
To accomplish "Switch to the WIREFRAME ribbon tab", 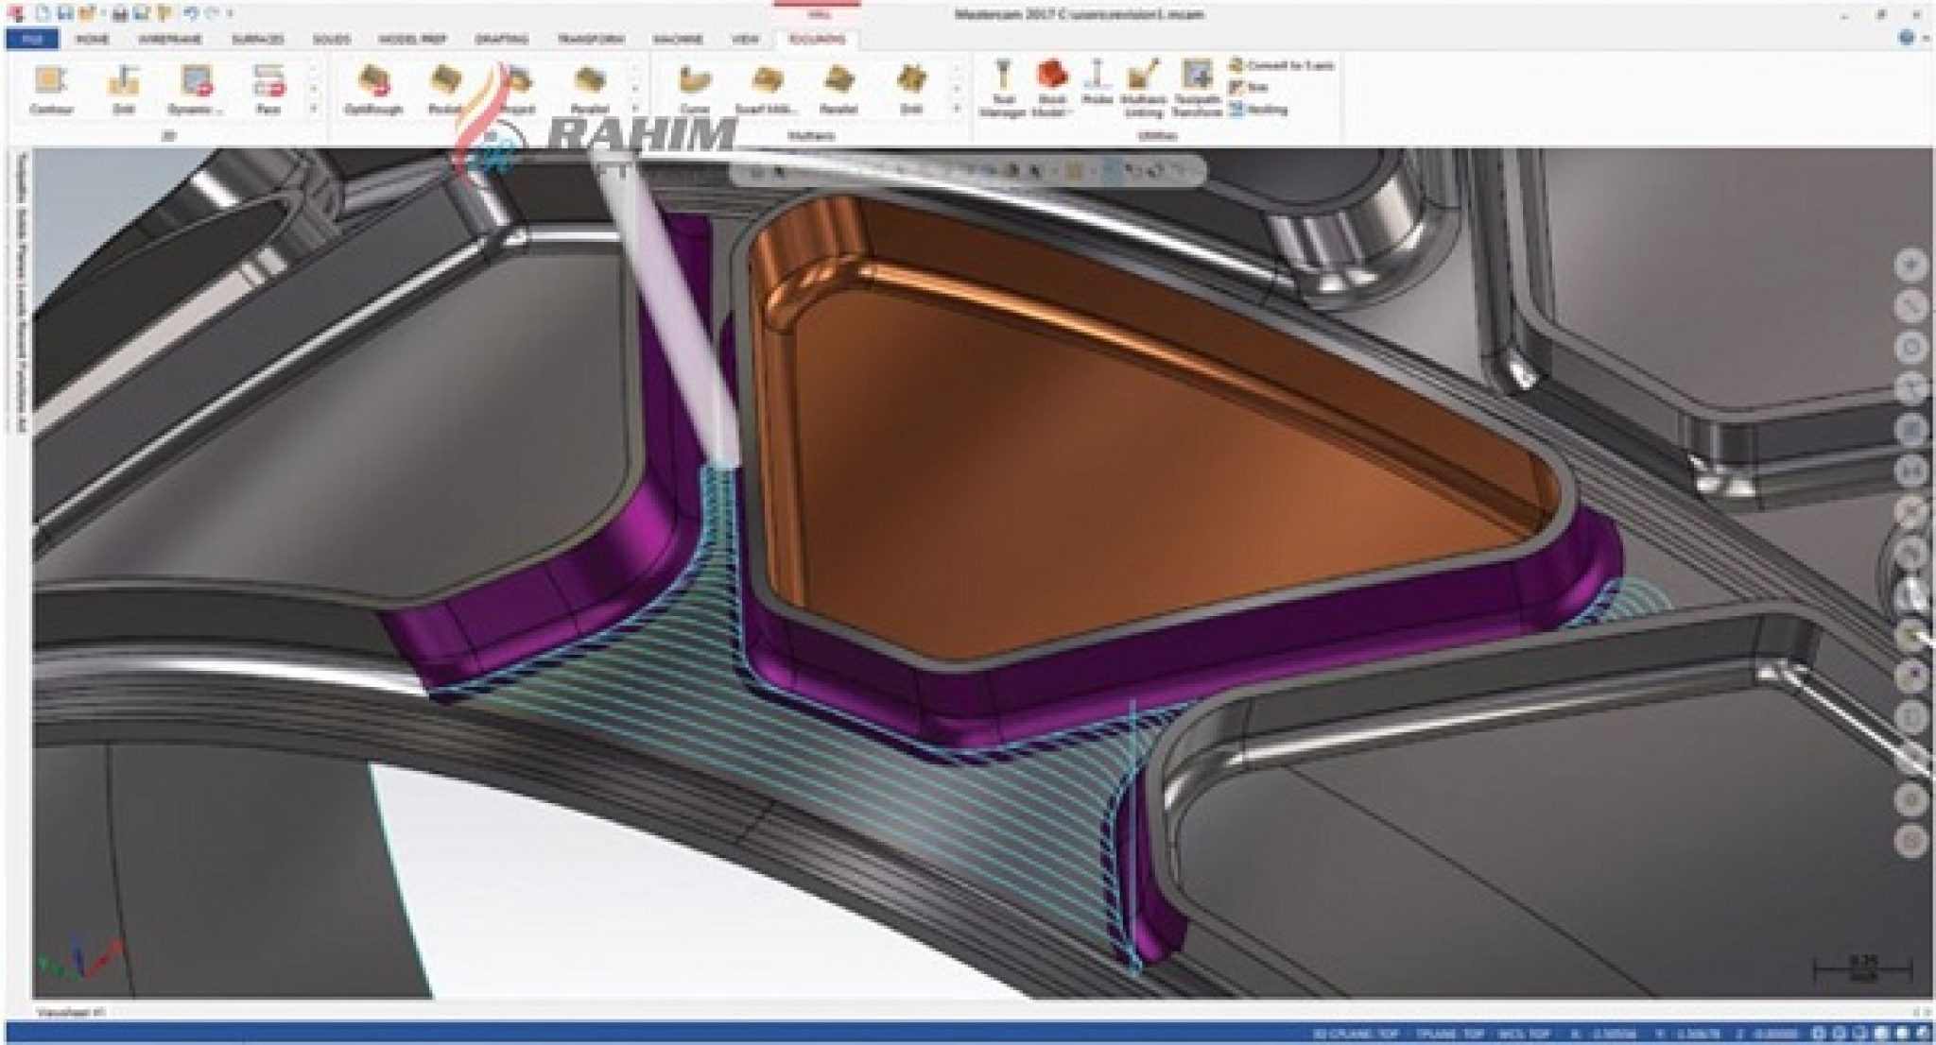I will click(x=169, y=39).
